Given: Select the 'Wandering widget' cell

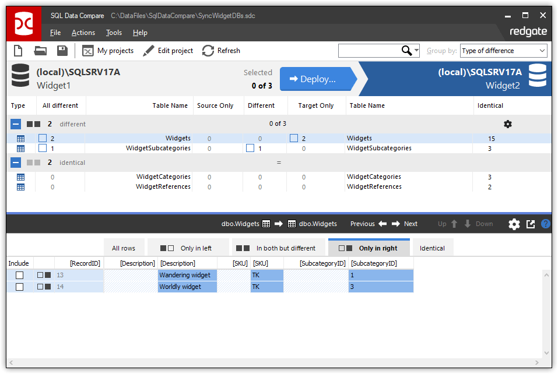Looking at the screenshot, I should (x=187, y=275).
